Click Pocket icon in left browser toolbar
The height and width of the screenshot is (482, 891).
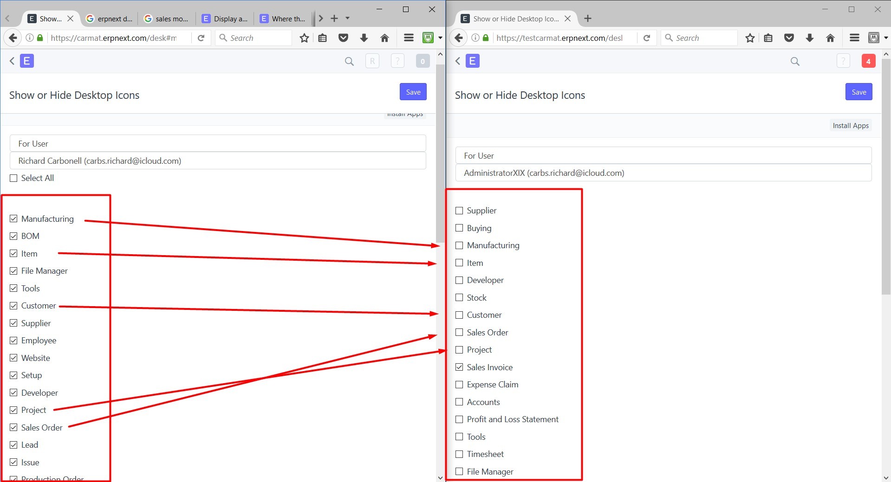[x=343, y=38]
